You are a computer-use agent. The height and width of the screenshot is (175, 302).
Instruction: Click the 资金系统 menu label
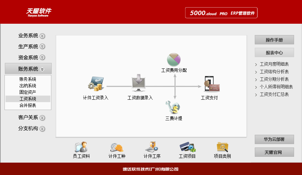pos(28,57)
